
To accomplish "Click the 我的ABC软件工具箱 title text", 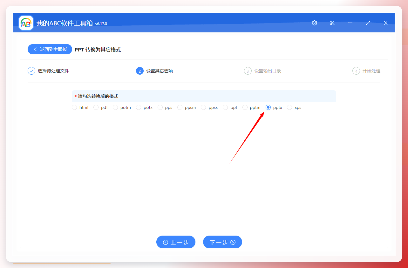I will tap(65, 23).
